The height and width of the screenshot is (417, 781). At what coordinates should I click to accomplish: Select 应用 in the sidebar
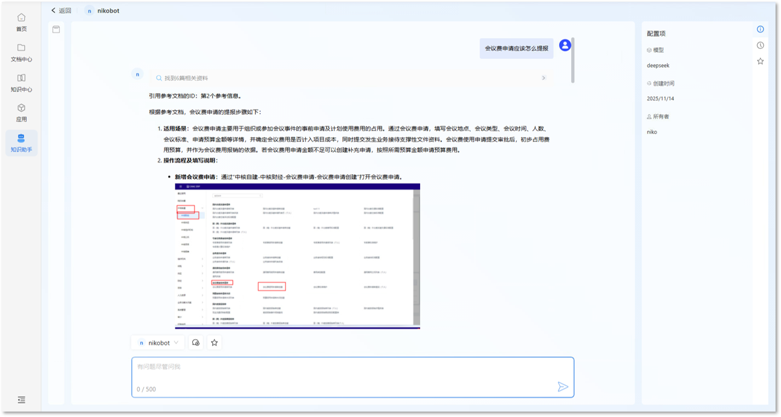pos(21,113)
